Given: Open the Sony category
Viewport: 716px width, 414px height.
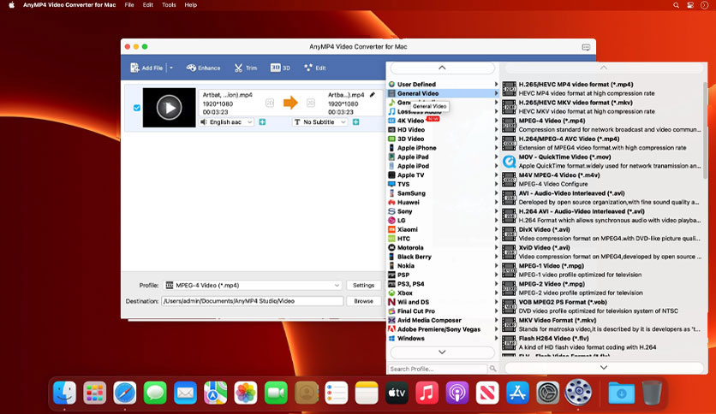Looking at the screenshot, I should (443, 211).
